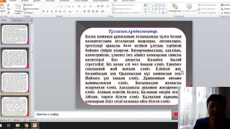Toggle strikethrough abc formatting

[60, 11]
